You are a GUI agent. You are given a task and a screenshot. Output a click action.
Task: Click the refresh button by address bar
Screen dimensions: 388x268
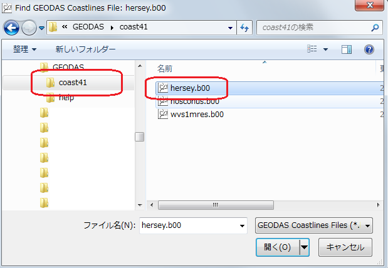pyautogui.click(x=244, y=28)
